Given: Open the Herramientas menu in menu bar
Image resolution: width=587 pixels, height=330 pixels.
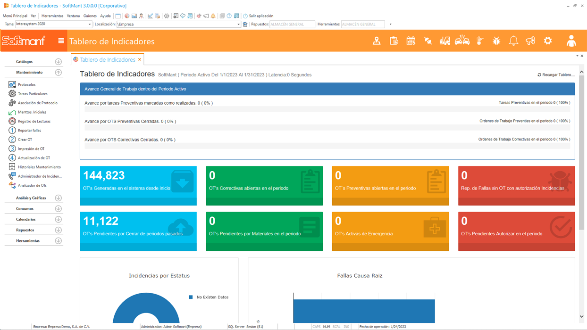Looking at the screenshot, I should coord(52,16).
